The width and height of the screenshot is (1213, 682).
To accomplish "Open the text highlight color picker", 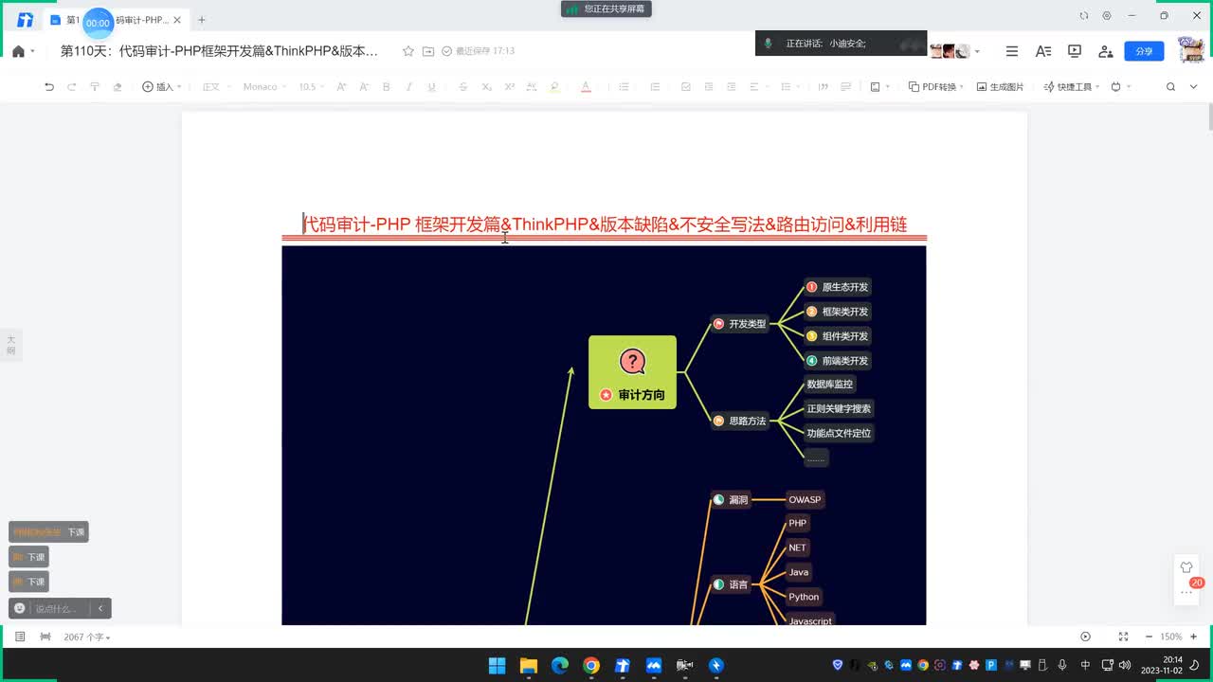I will 554,86.
